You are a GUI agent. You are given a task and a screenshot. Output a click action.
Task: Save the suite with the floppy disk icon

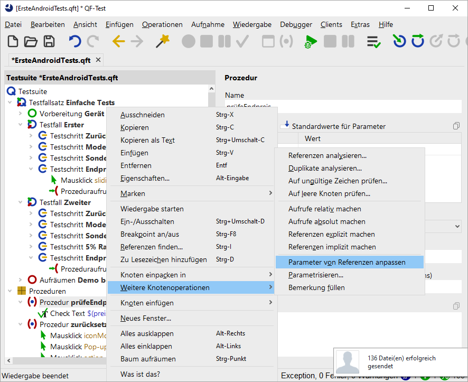[49, 41]
